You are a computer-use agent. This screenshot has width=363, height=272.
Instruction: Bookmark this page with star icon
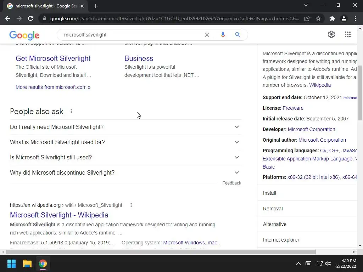click(318, 18)
